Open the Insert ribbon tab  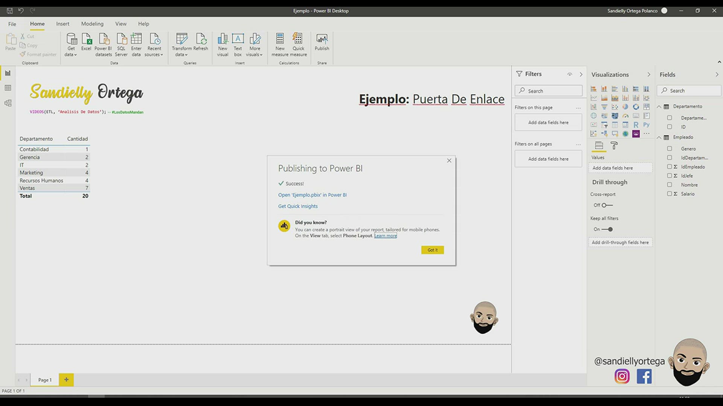(x=63, y=24)
